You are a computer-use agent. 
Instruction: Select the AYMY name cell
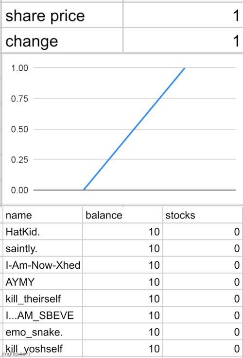click(x=43, y=282)
